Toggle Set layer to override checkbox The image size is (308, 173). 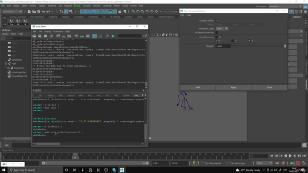coord(217,32)
